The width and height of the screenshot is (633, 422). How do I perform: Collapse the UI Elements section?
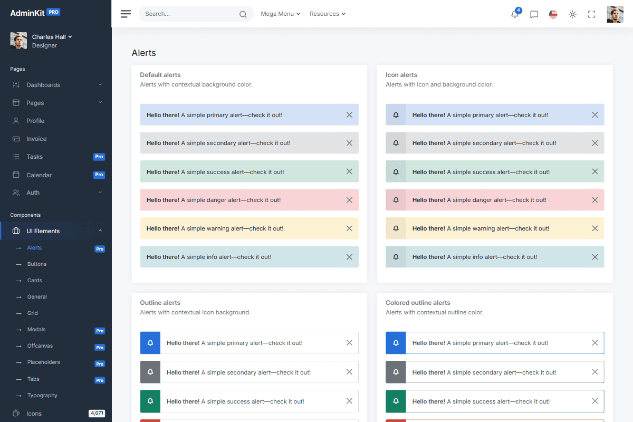pyautogui.click(x=100, y=231)
